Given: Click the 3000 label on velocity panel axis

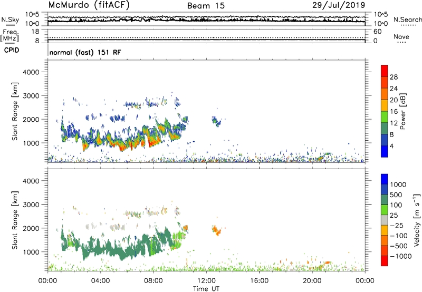Looking at the screenshot, I should (31, 205).
